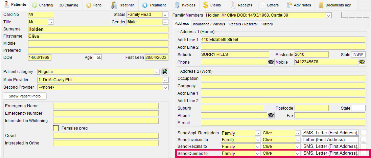Click the Emergency Number field
This screenshot has width=371, height=158.
106,113
